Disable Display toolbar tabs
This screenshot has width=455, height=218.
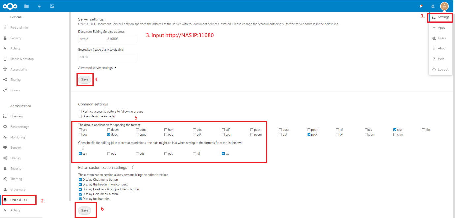[x=80, y=199]
